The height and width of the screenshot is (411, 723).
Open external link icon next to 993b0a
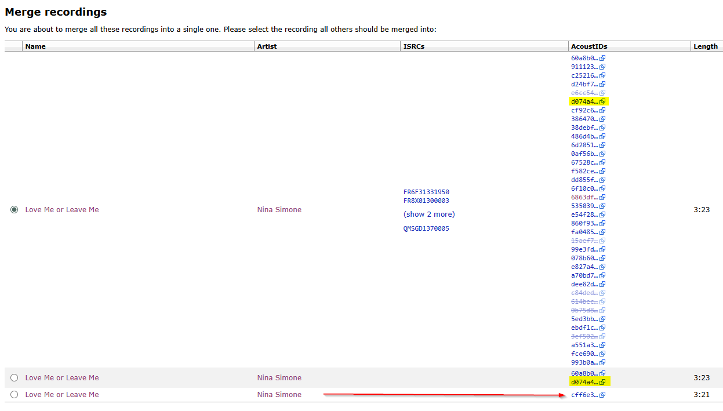click(602, 362)
